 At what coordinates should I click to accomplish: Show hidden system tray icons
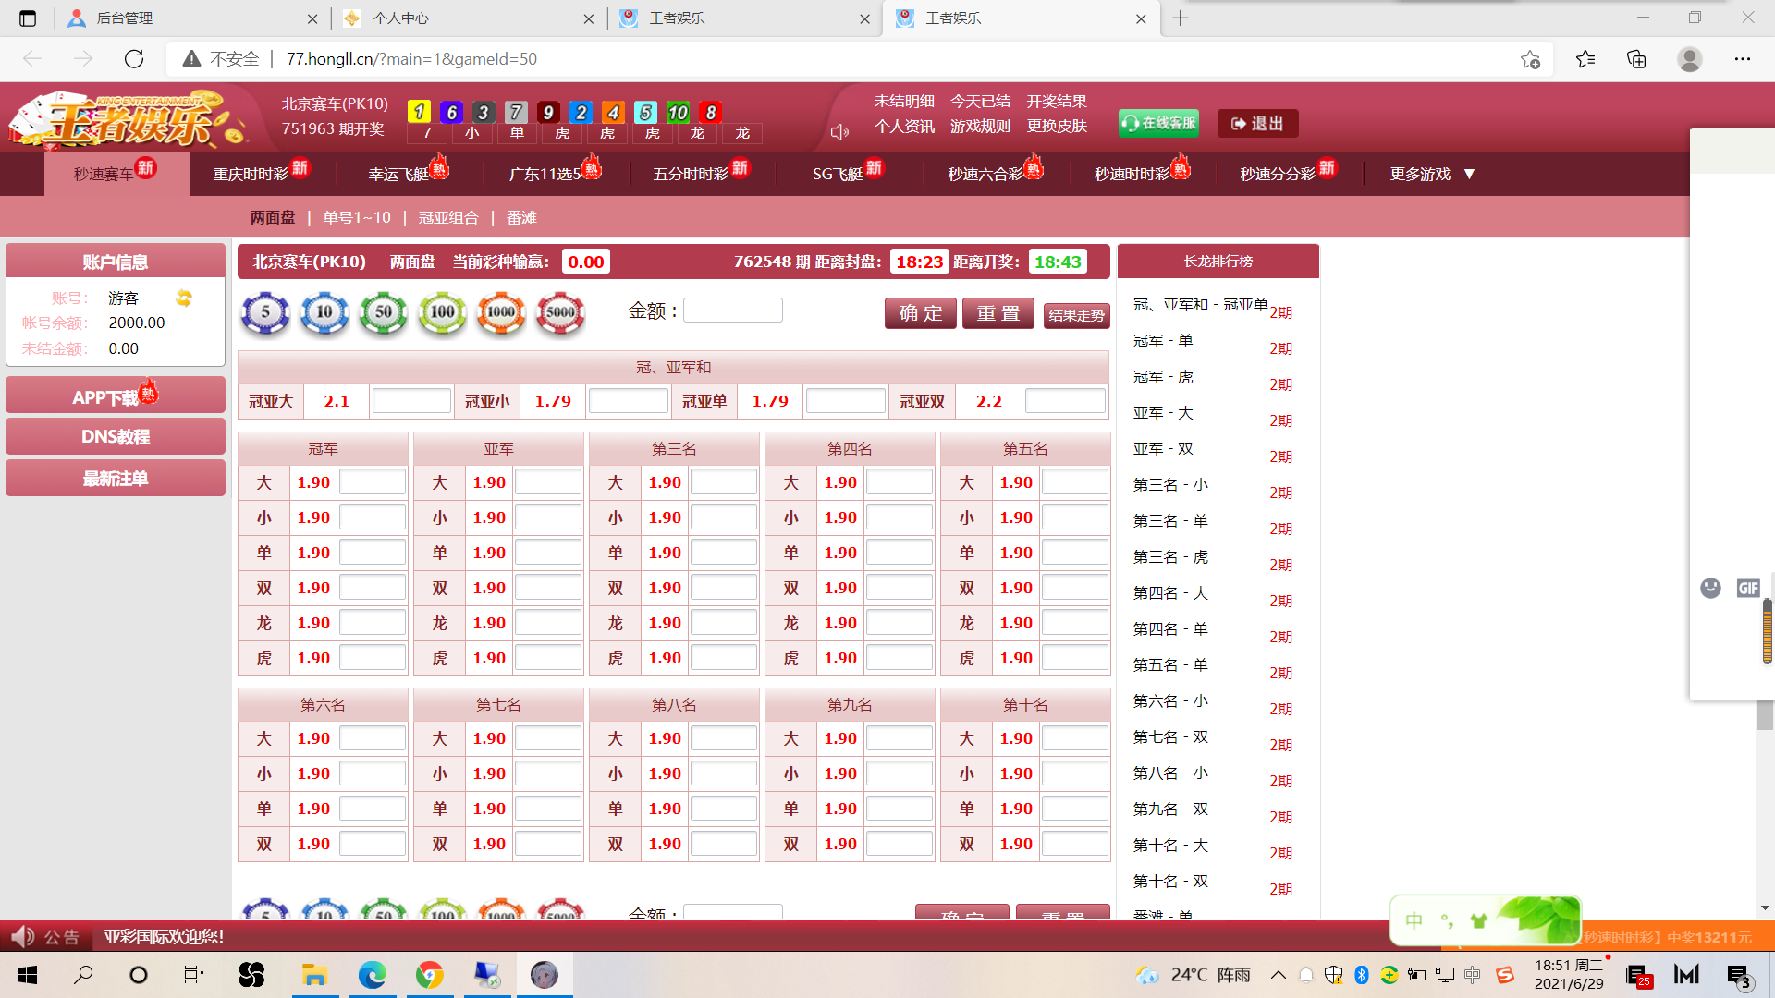[x=1278, y=975]
